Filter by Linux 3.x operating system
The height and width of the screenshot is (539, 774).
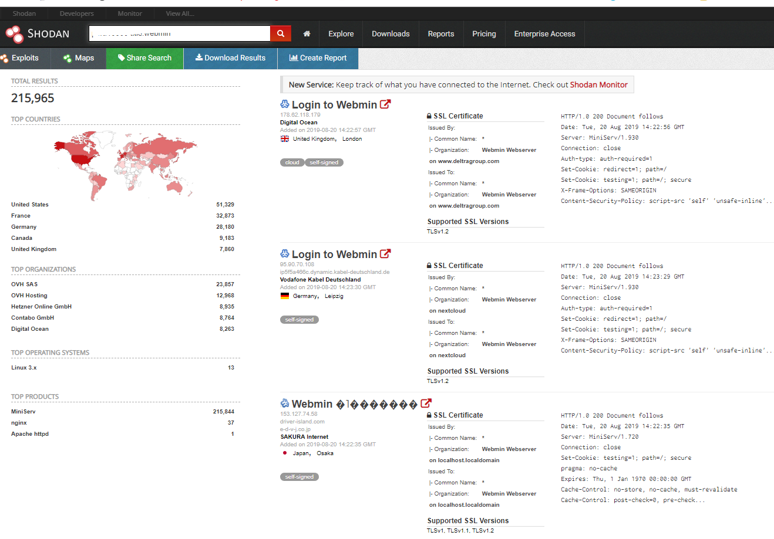(x=23, y=368)
